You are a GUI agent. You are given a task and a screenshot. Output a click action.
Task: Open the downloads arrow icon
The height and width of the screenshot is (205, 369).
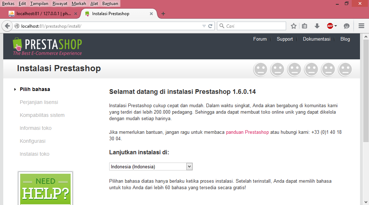(x=317, y=26)
